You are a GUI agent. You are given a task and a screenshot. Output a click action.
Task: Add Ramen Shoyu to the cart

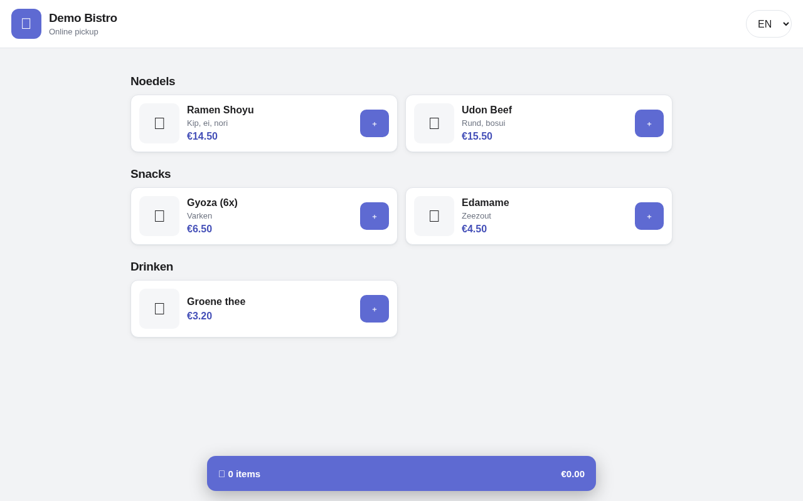pos(375,123)
